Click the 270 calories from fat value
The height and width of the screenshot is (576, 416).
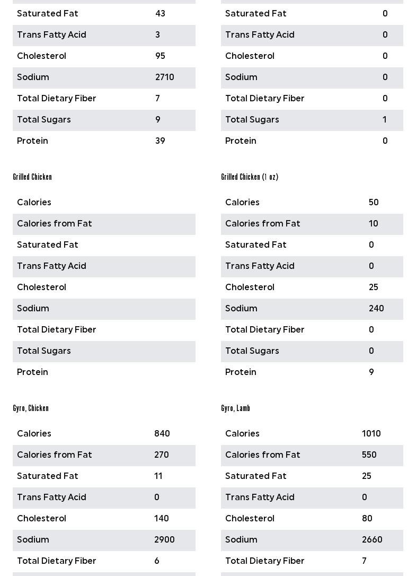[x=161, y=455]
